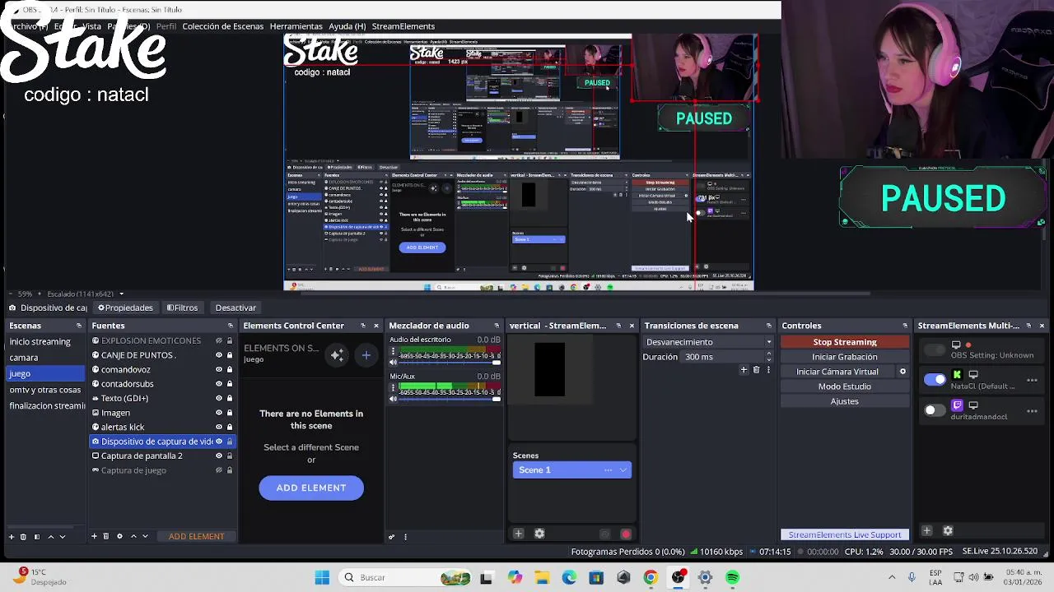Change the Duración stepper value
The height and width of the screenshot is (592, 1054).
(x=769, y=357)
